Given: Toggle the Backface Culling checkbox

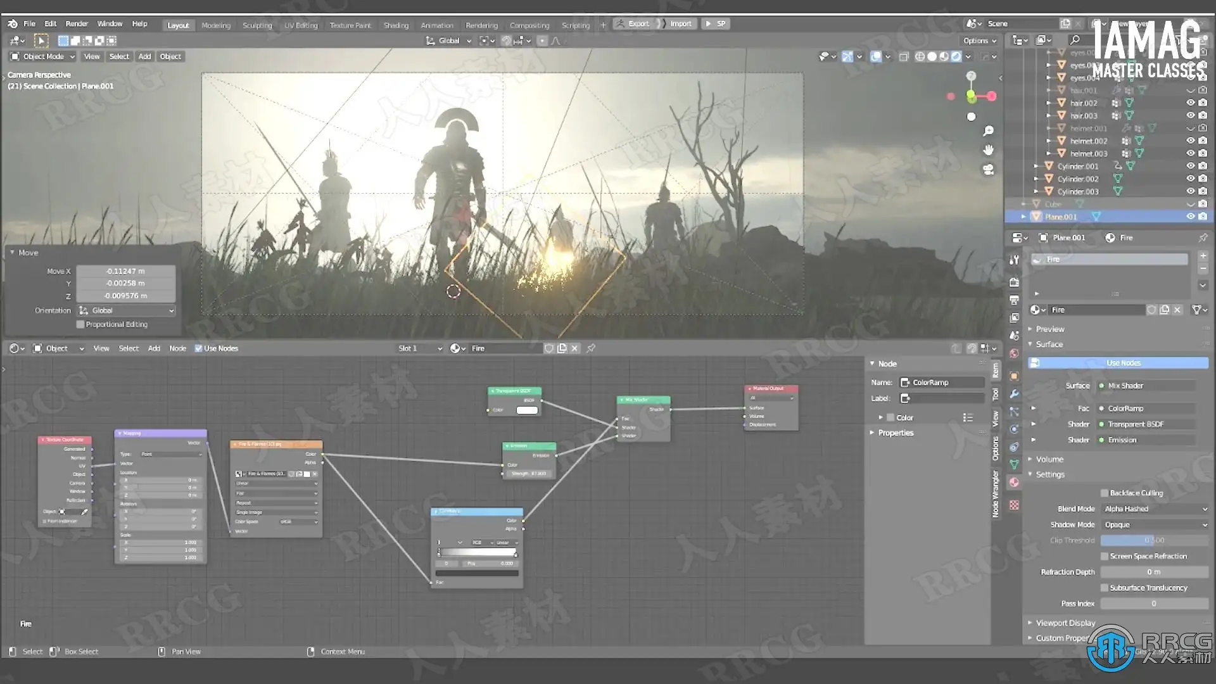Looking at the screenshot, I should coord(1104,493).
